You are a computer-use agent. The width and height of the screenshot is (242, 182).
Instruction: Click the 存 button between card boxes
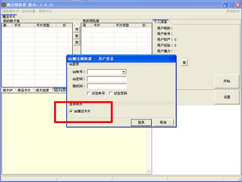(77, 29)
